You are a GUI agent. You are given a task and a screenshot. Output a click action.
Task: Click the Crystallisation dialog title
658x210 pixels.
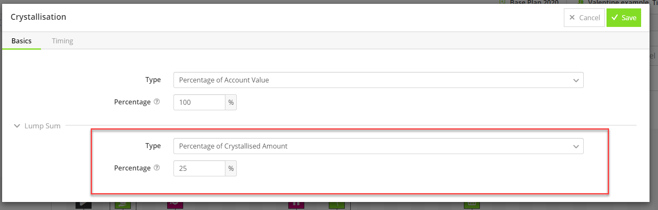[x=38, y=17]
